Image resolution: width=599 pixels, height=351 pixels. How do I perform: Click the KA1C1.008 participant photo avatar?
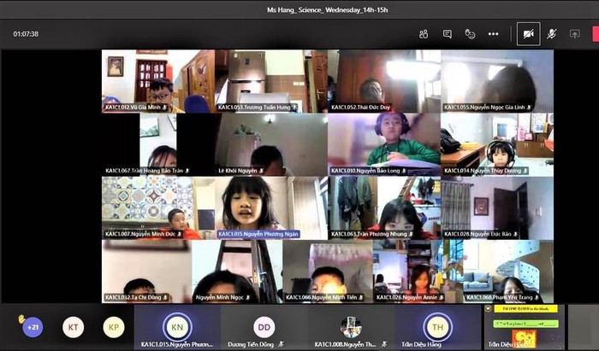coord(350,326)
